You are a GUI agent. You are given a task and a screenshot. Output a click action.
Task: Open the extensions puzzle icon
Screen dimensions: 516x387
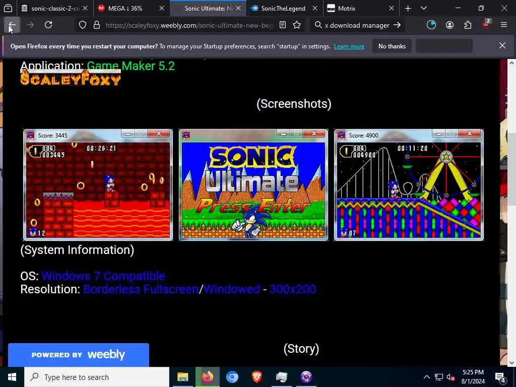(468, 25)
